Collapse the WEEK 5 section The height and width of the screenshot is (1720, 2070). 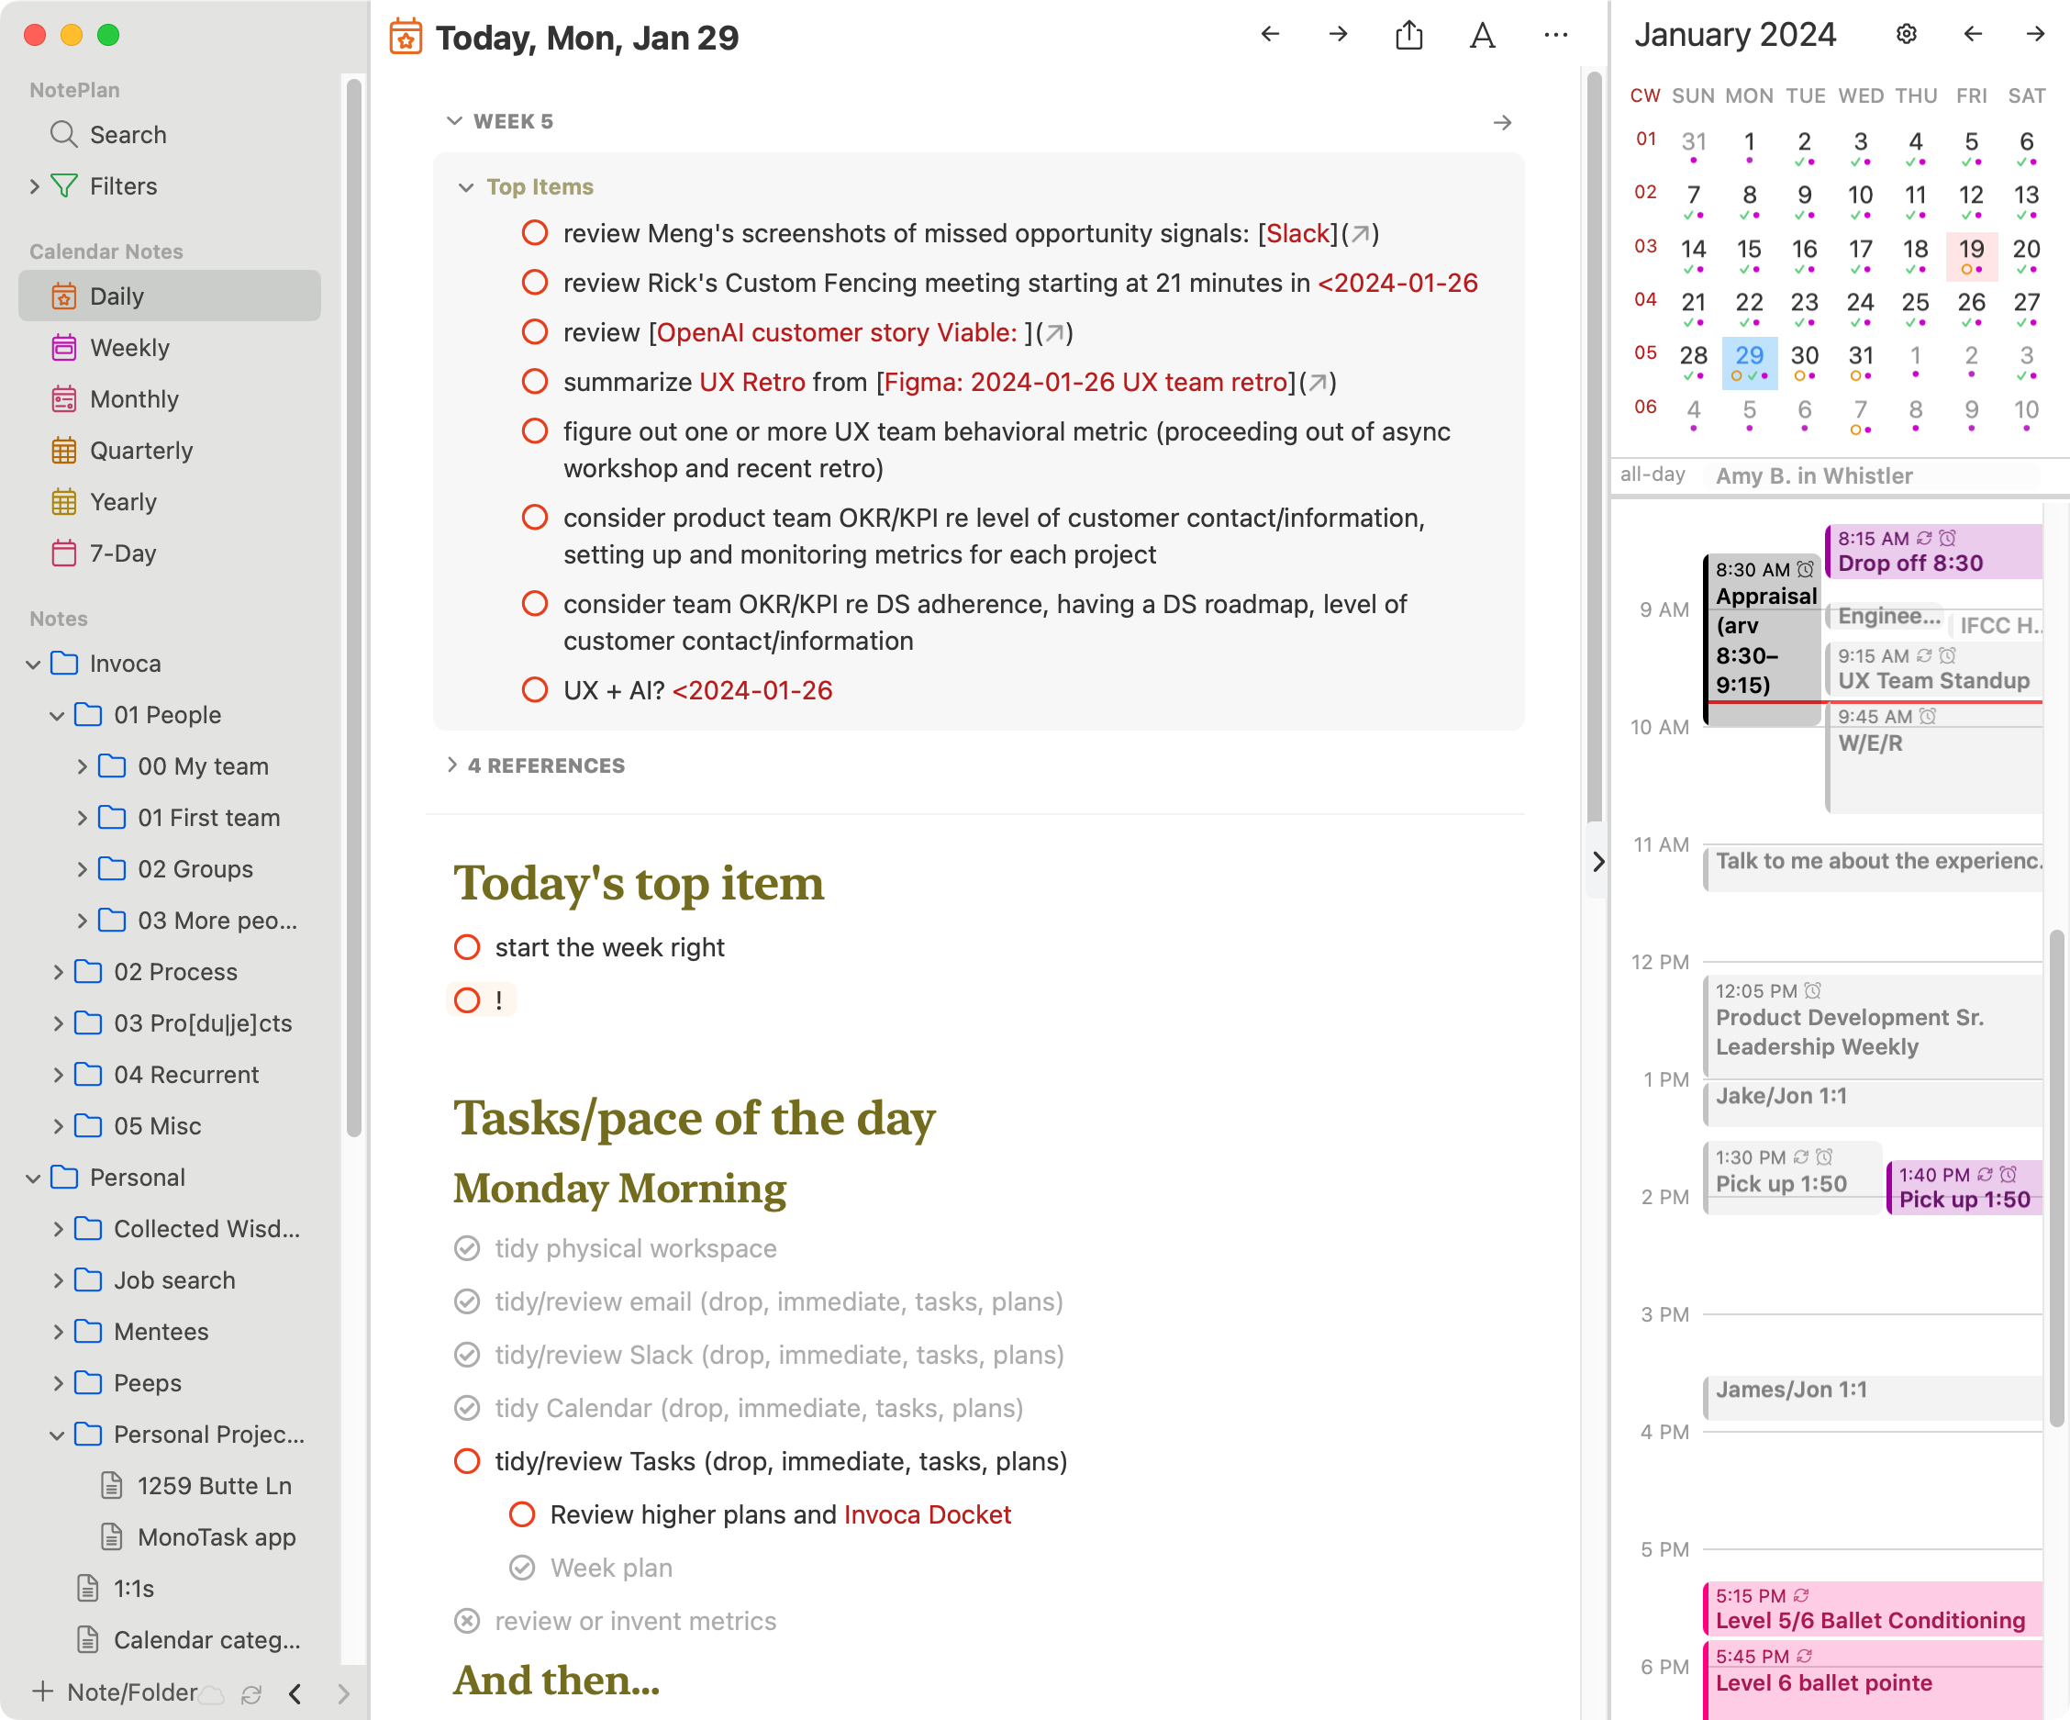454,121
